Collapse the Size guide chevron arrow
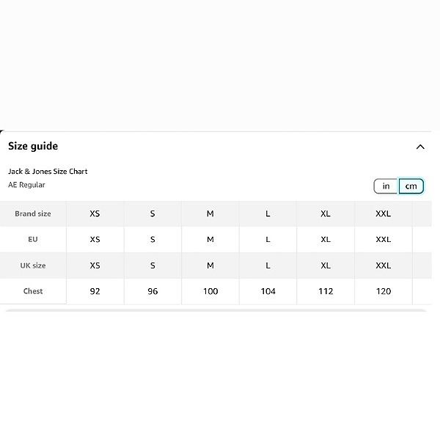Image resolution: width=440 pixels, height=440 pixels. coord(420,147)
